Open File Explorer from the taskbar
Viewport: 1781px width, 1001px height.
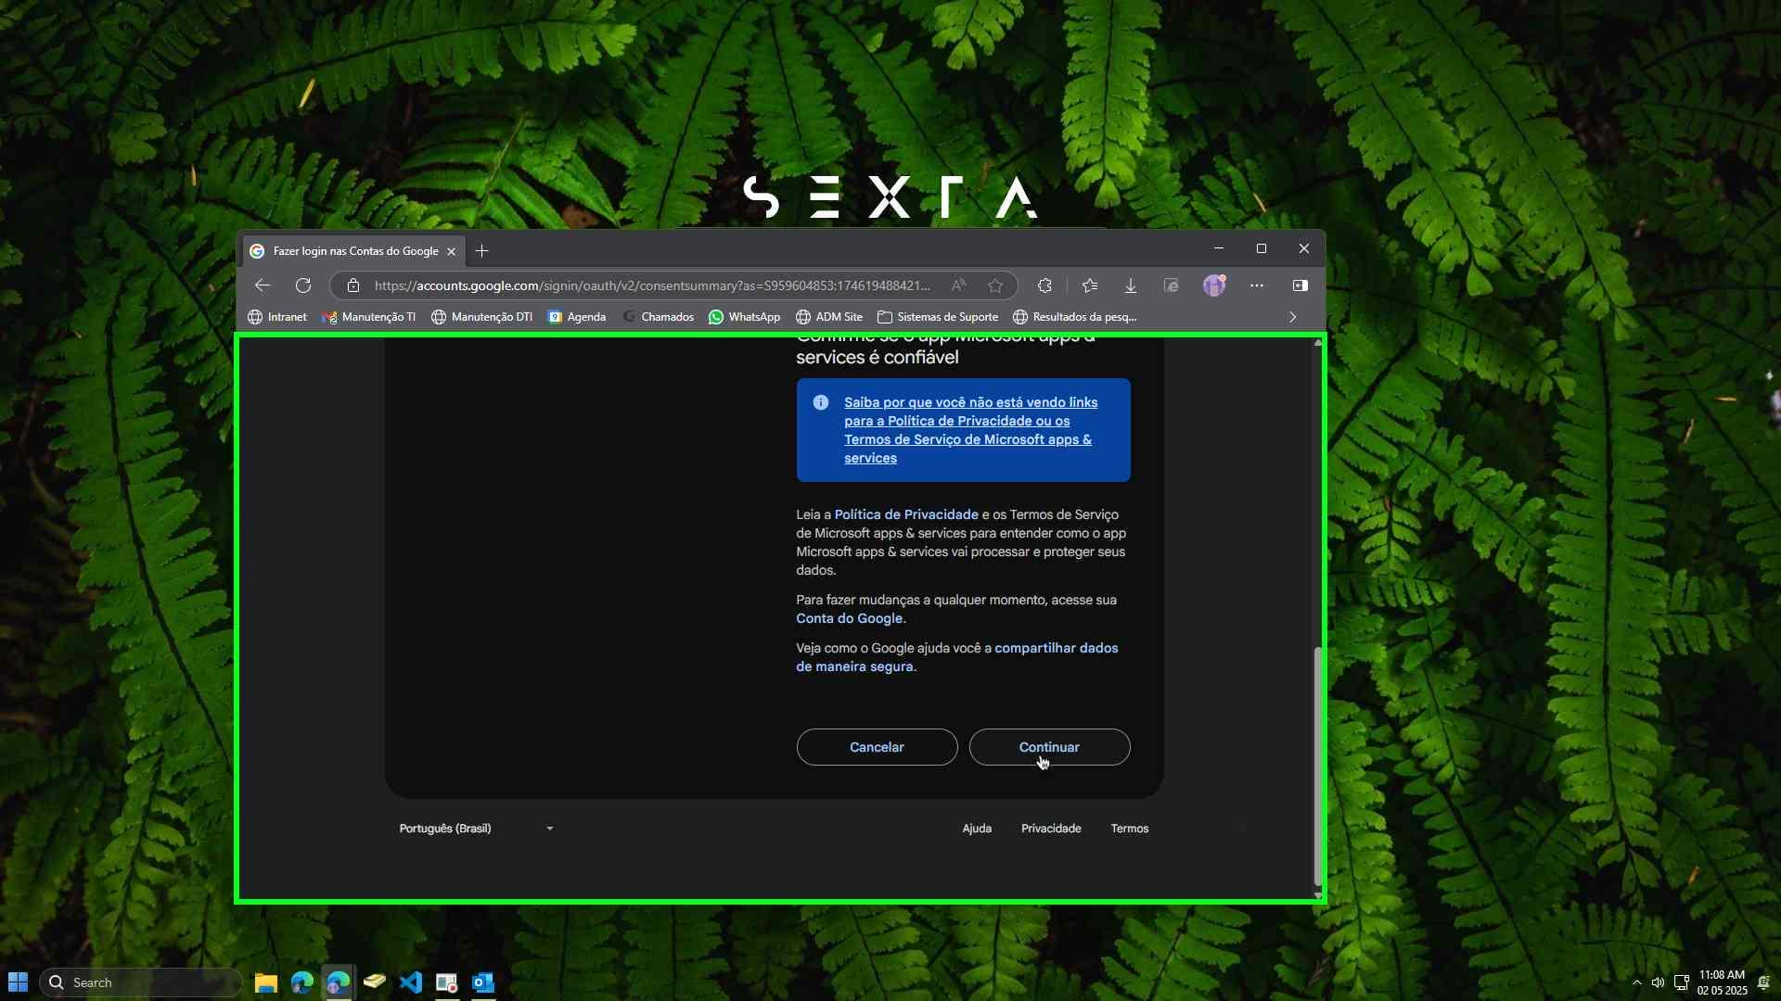[266, 982]
